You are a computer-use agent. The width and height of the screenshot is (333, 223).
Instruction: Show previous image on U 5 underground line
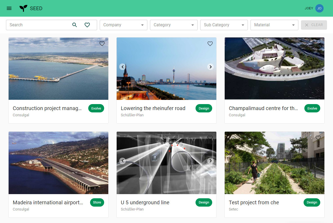(x=123, y=161)
